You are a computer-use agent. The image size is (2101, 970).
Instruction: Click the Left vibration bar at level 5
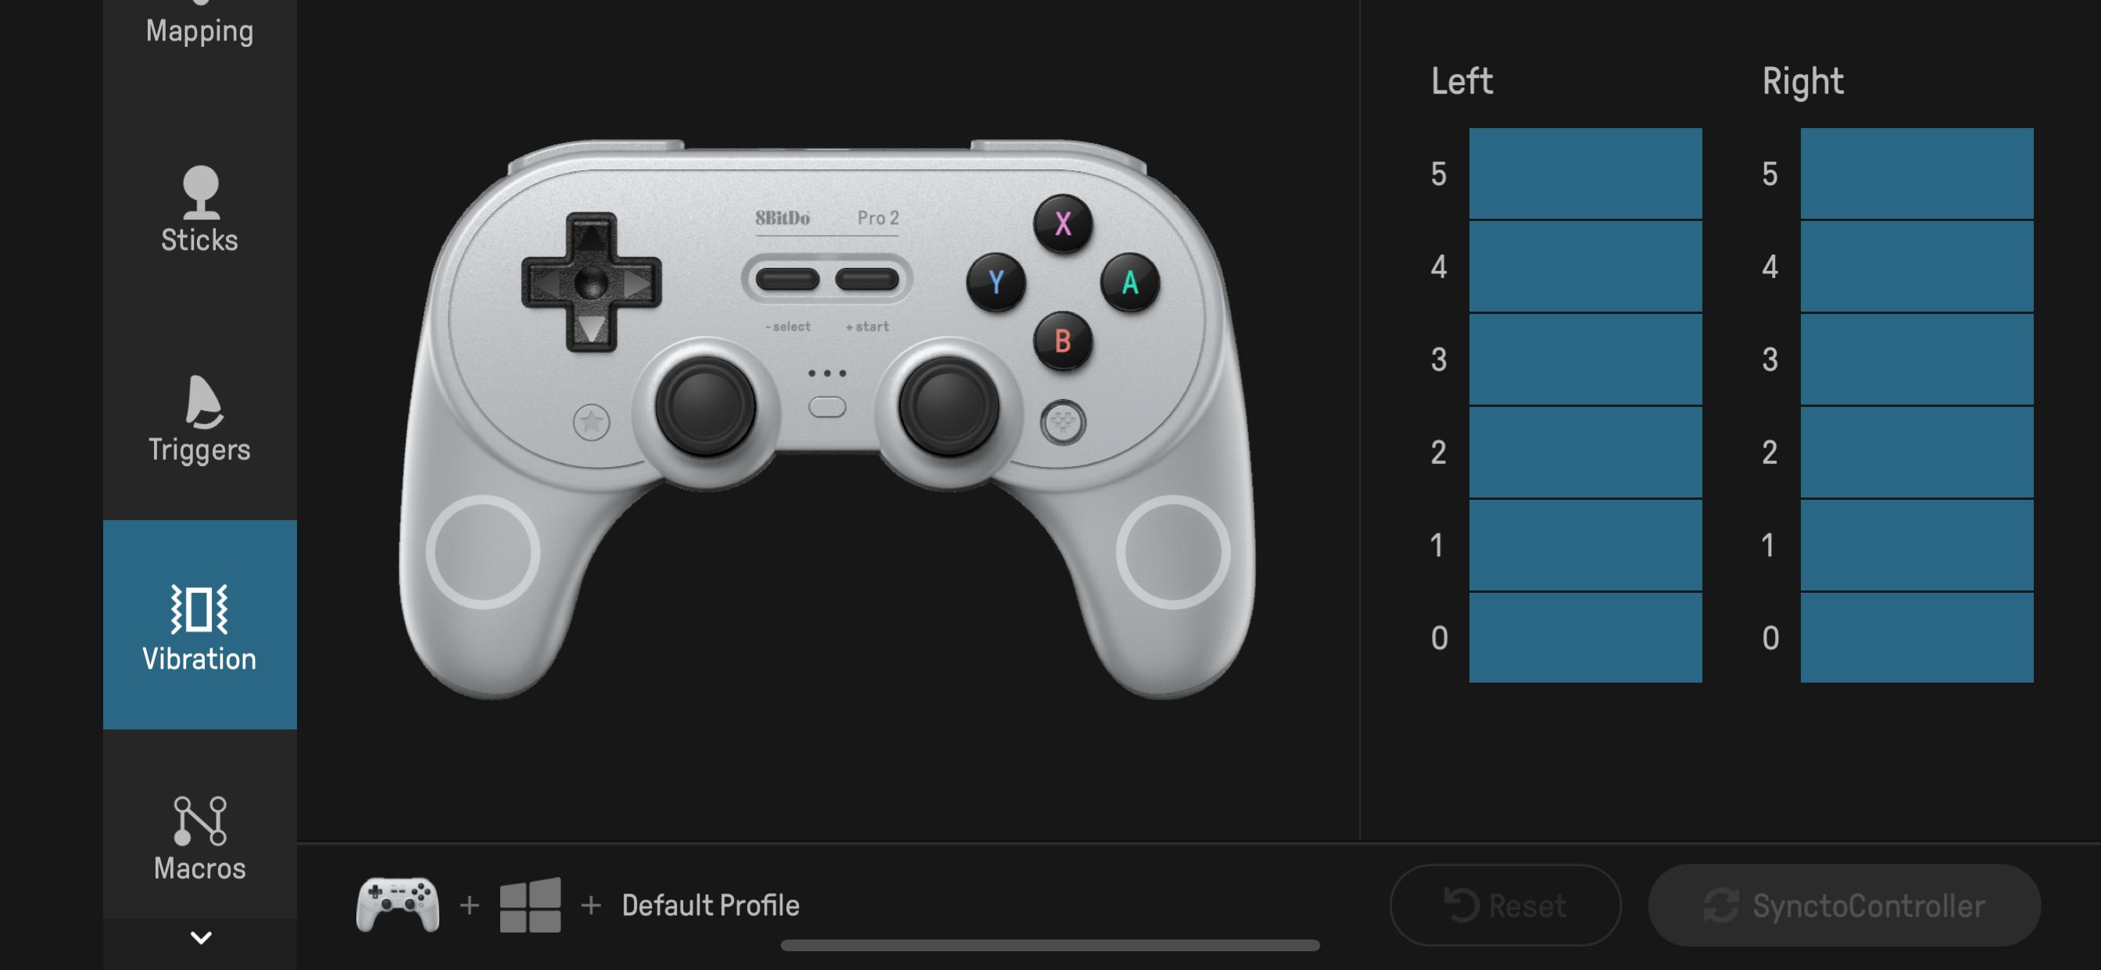pyautogui.click(x=1585, y=172)
